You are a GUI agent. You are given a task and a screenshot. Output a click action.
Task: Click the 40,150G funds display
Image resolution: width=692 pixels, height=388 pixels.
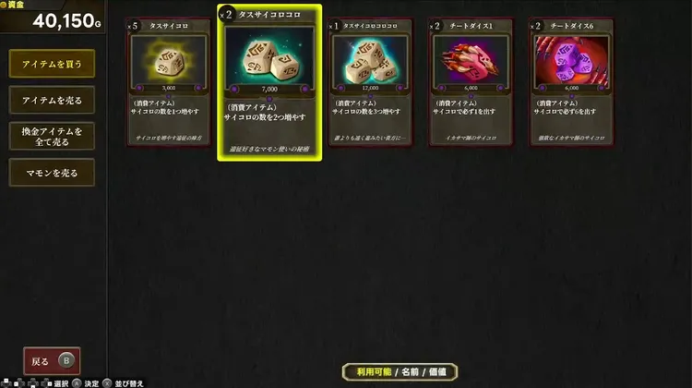coord(66,20)
